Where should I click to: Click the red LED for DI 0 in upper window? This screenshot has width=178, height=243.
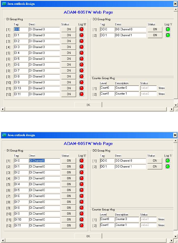[x=82, y=29]
